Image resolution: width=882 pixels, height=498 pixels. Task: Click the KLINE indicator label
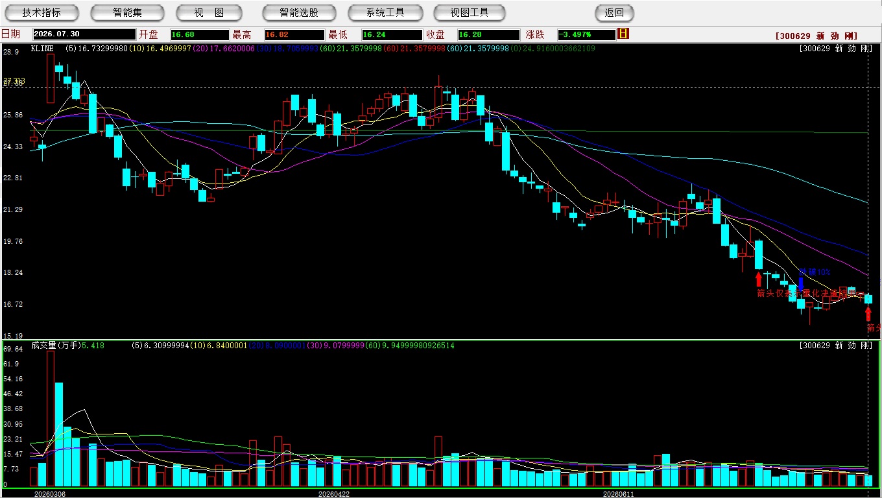(42, 49)
